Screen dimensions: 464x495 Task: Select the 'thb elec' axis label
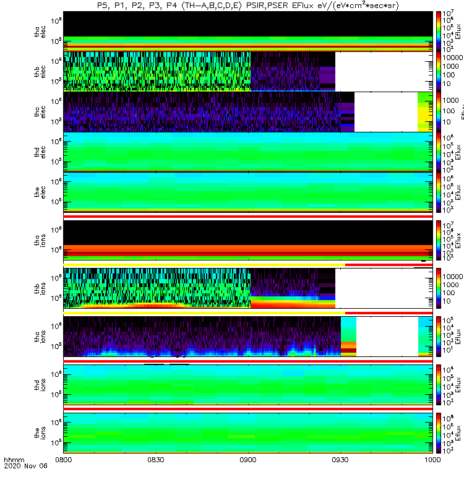(40, 72)
